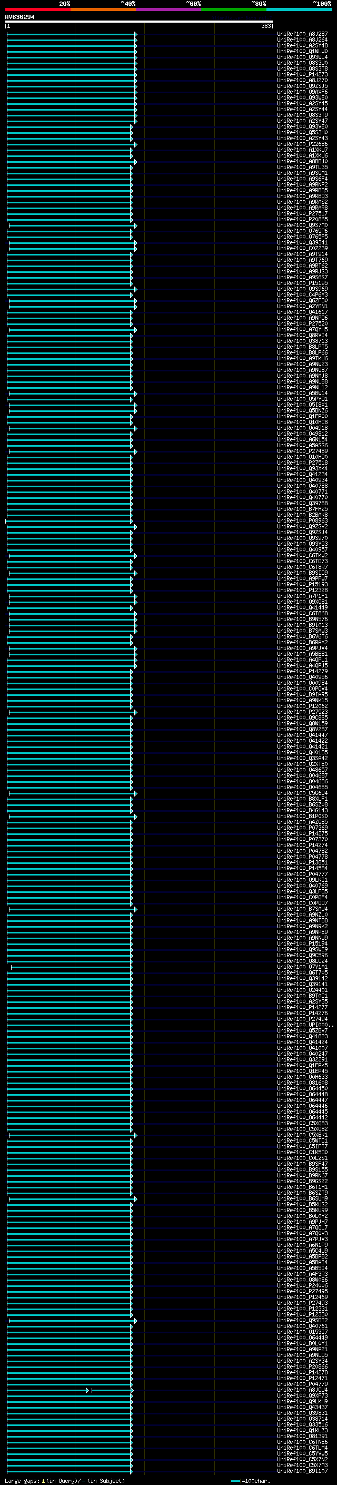Viewport: 337px width, 1485px height.
Task: Select the UniRef100_A5BAI4 label
Action: (x=302, y=1262)
